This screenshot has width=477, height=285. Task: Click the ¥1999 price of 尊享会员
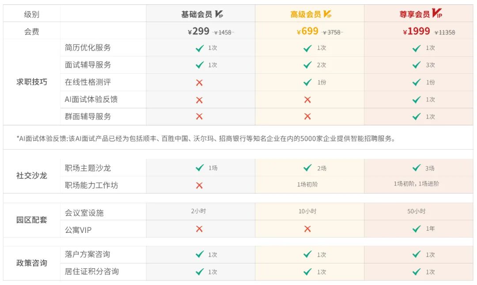(416, 31)
